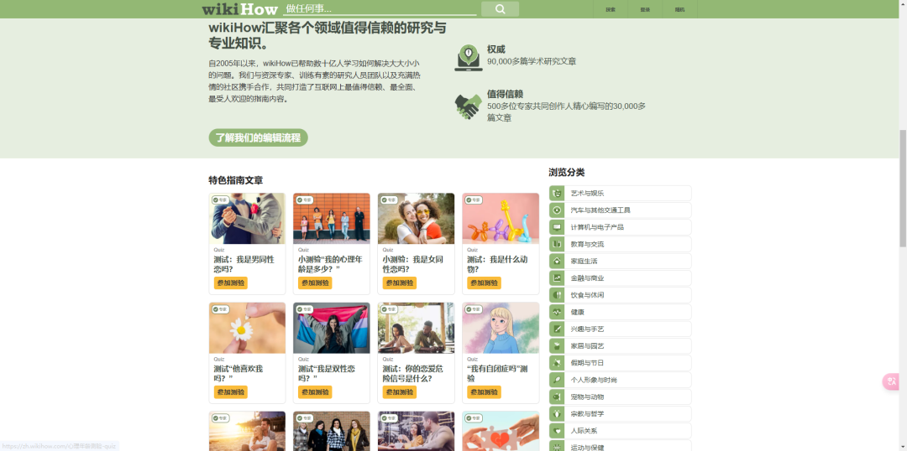
Task: Click the 艺术与娱乐 category mask icon
Action: click(x=557, y=194)
